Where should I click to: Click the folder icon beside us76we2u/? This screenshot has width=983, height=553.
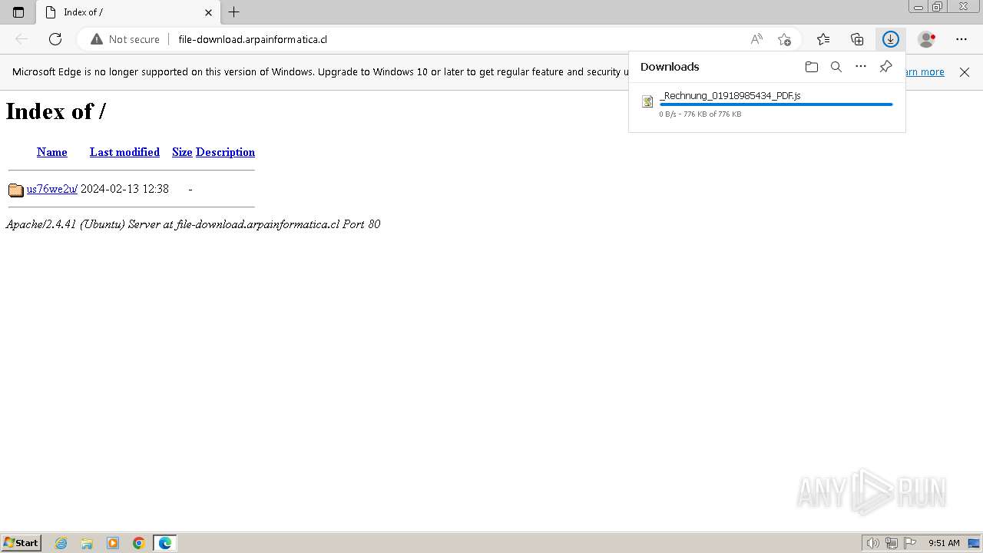pyautogui.click(x=16, y=190)
